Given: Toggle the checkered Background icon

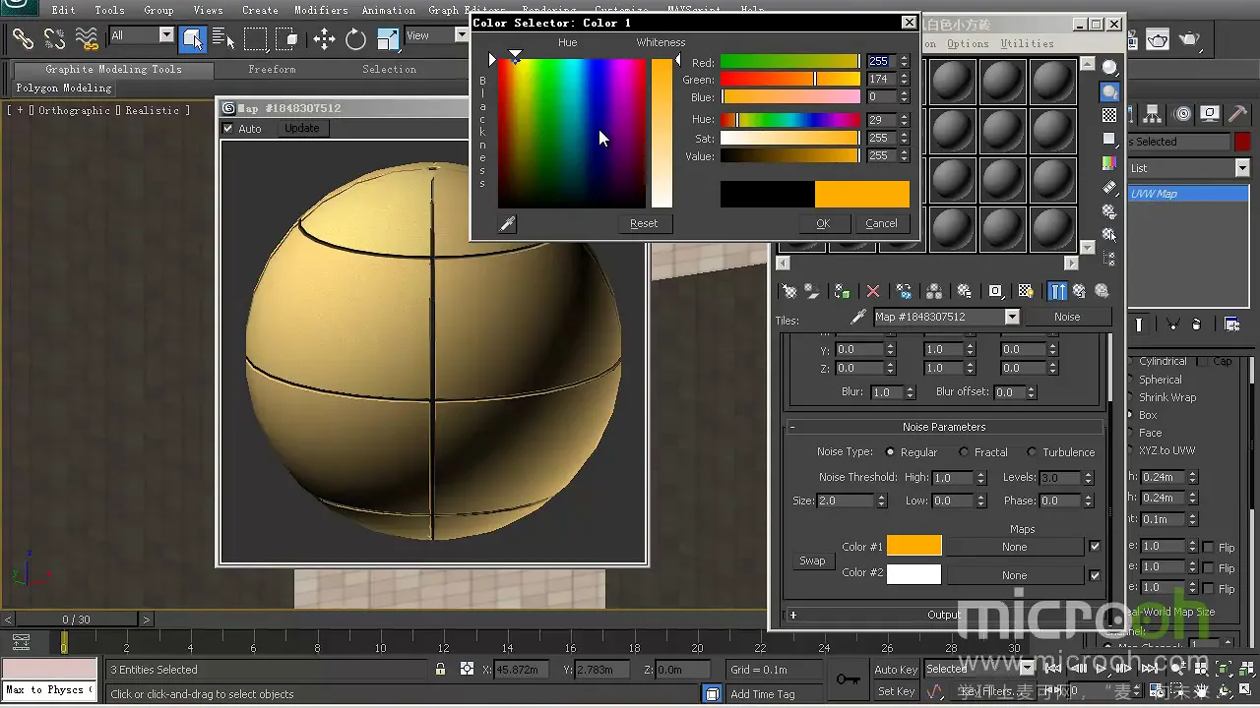Looking at the screenshot, I should tap(1109, 115).
